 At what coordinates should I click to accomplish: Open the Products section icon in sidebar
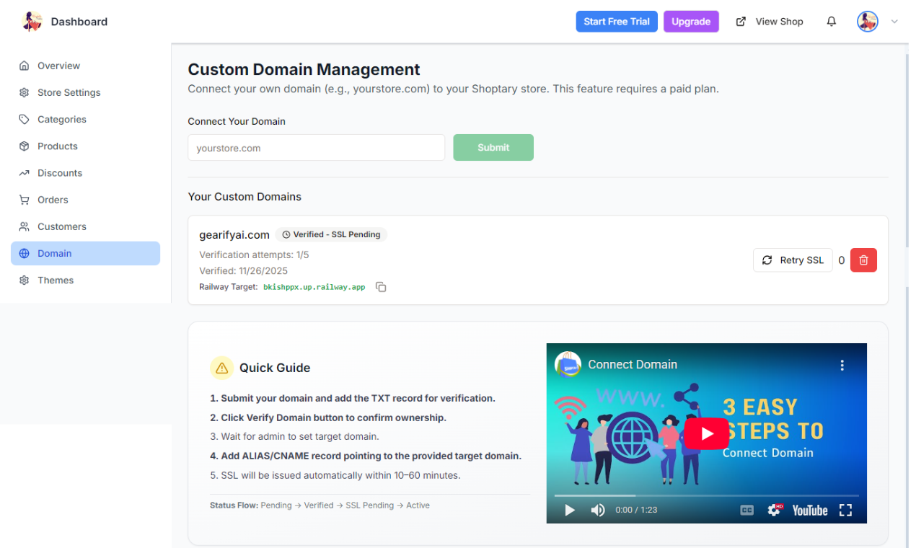pyautogui.click(x=24, y=146)
